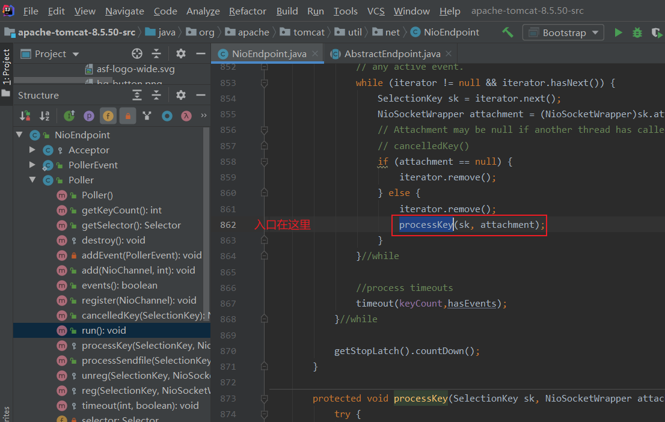This screenshot has width=665, height=422.
Task: Toggle Show Lambdas pink lambda icon
Action: pyautogui.click(x=186, y=115)
